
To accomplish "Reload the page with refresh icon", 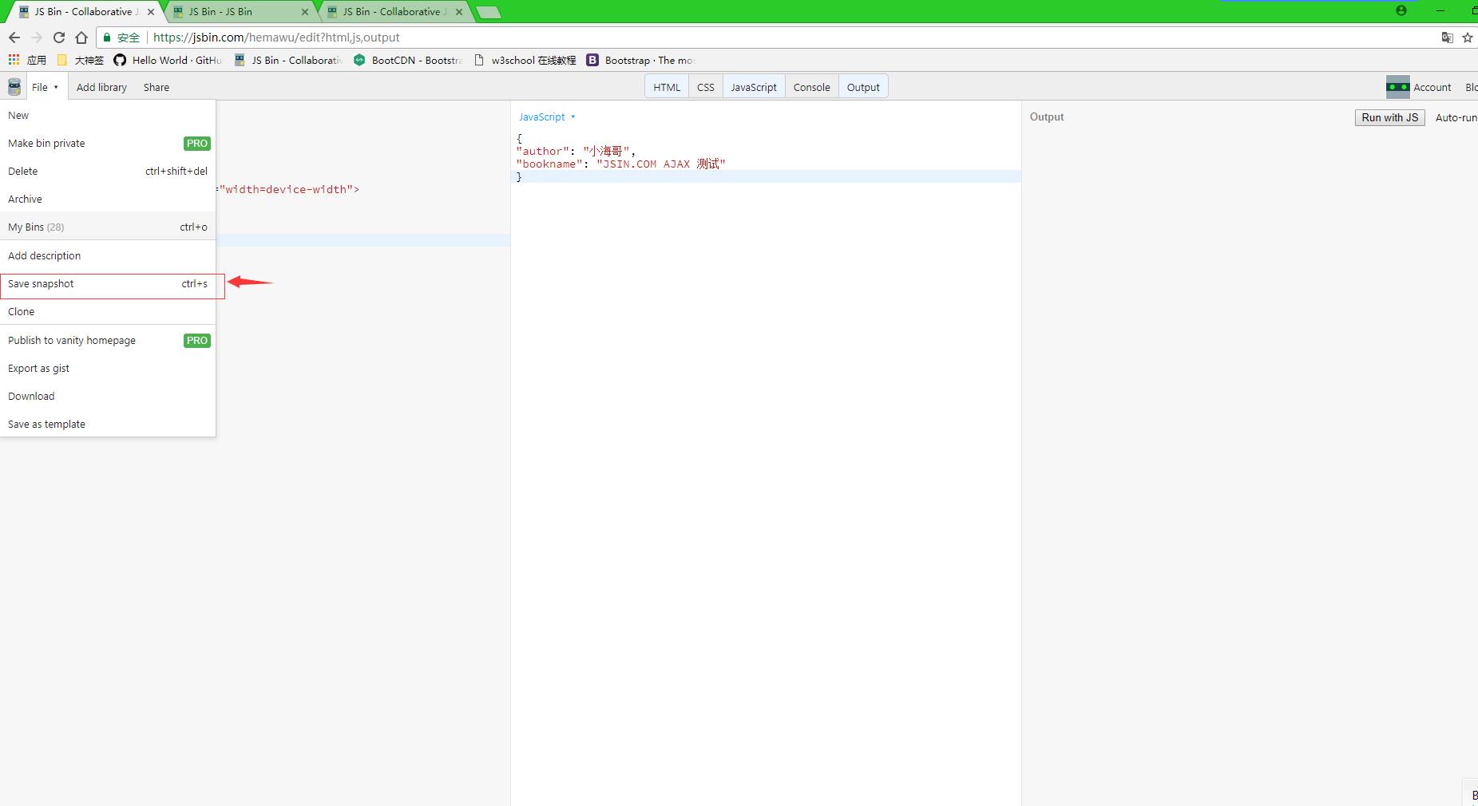I will pyautogui.click(x=59, y=38).
